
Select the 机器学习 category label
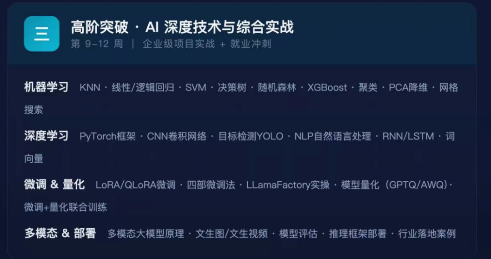pyautogui.click(x=46, y=87)
